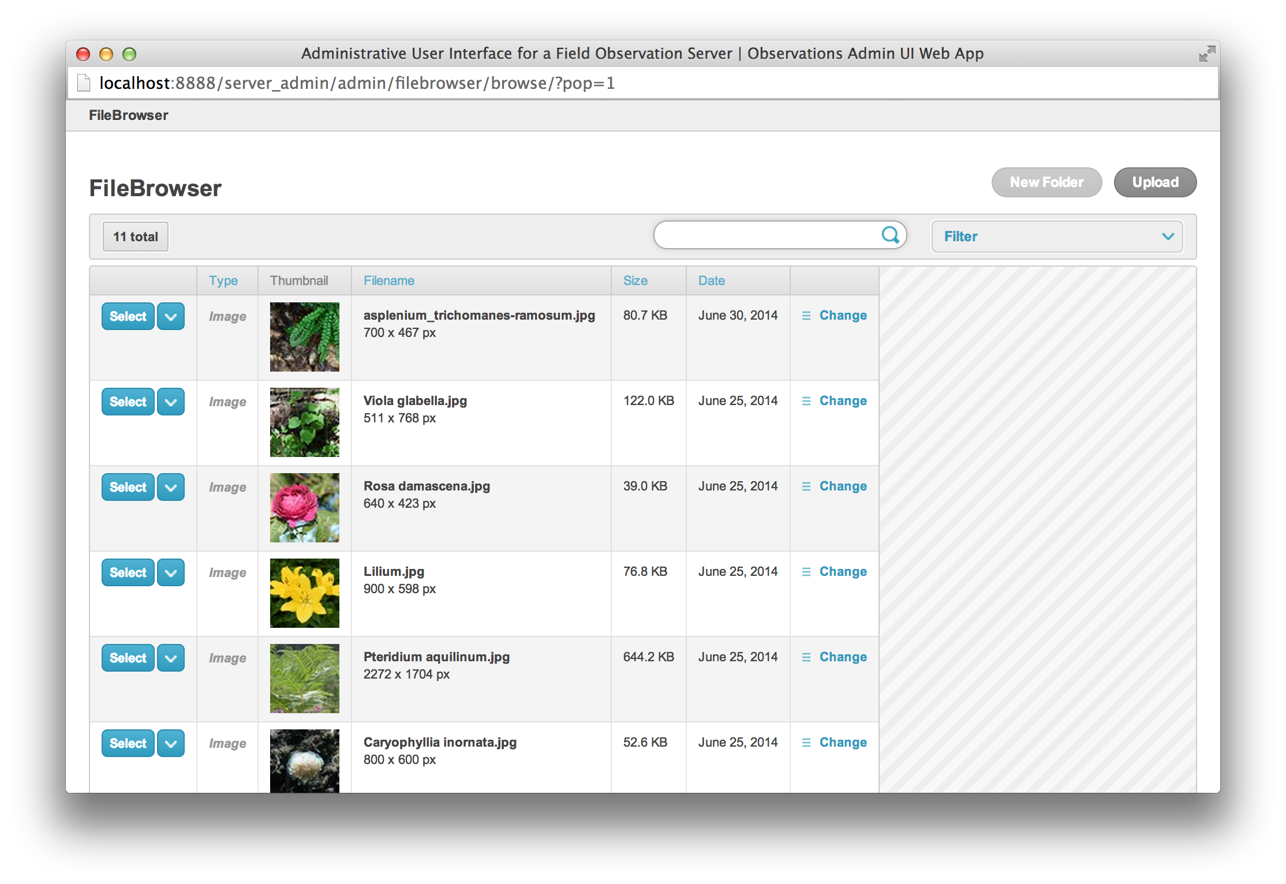The image size is (1286, 884).
Task: Click the thumbnail of the yellow Lilium flower
Action: (x=304, y=593)
